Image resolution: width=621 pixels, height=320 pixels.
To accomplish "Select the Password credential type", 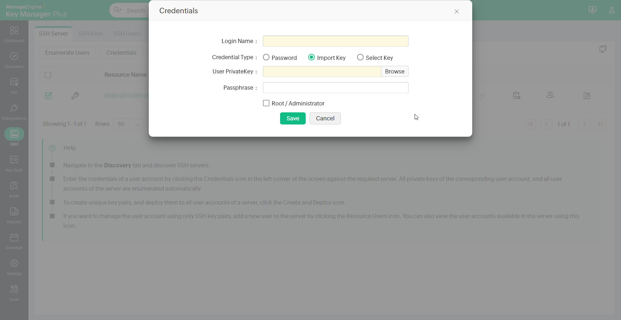I will coord(266,57).
